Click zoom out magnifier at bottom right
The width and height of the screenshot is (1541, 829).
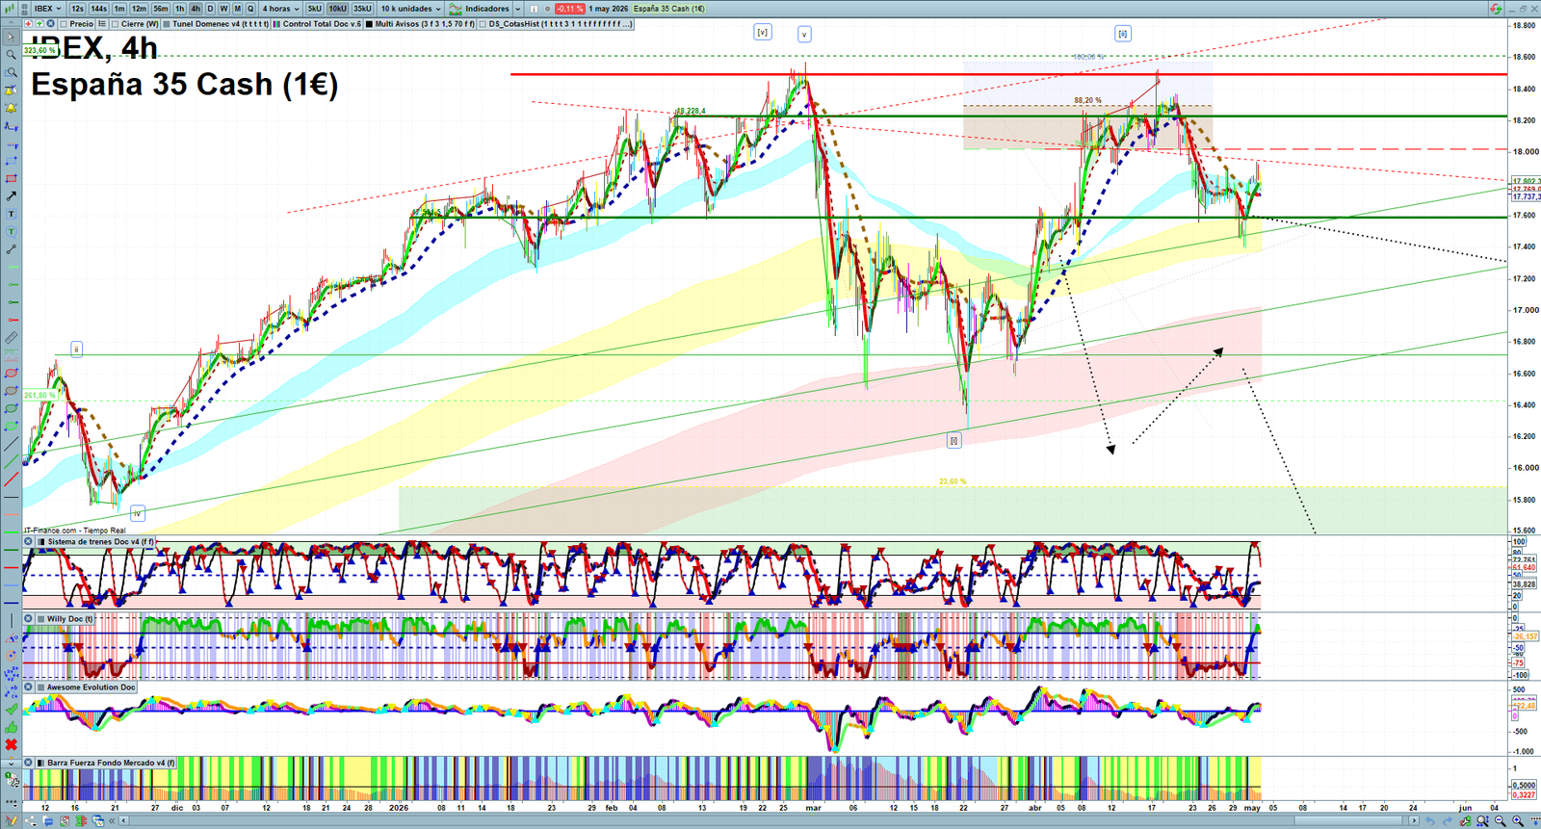pos(1500,821)
